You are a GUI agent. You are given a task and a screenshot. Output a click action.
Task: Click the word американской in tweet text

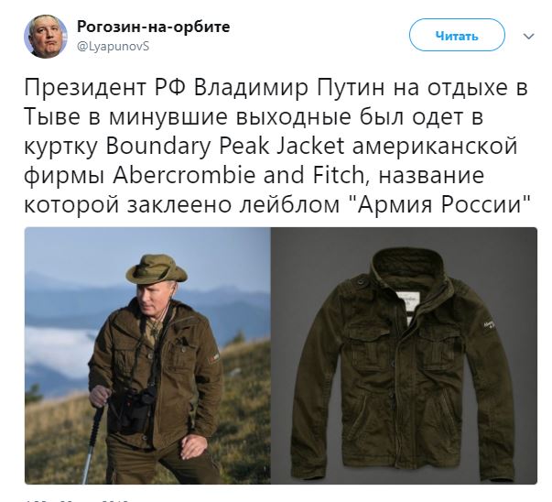(435, 147)
